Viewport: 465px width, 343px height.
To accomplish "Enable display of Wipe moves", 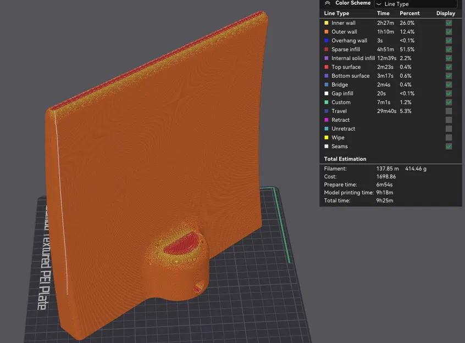I will pos(449,137).
